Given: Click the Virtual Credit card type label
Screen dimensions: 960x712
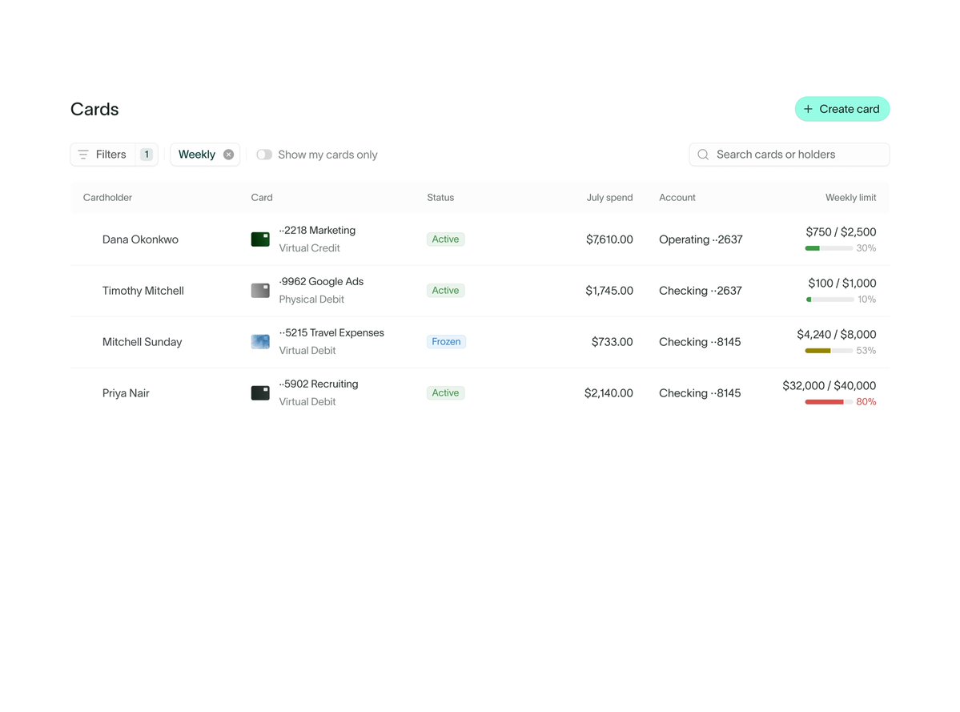Looking at the screenshot, I should pos(309,248).
